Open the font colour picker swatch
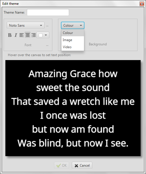The height and width of the screenshot is (174, 146). pyautogui.click(x=40, y=35)
